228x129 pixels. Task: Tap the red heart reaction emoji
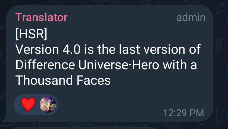pos(28,105)
